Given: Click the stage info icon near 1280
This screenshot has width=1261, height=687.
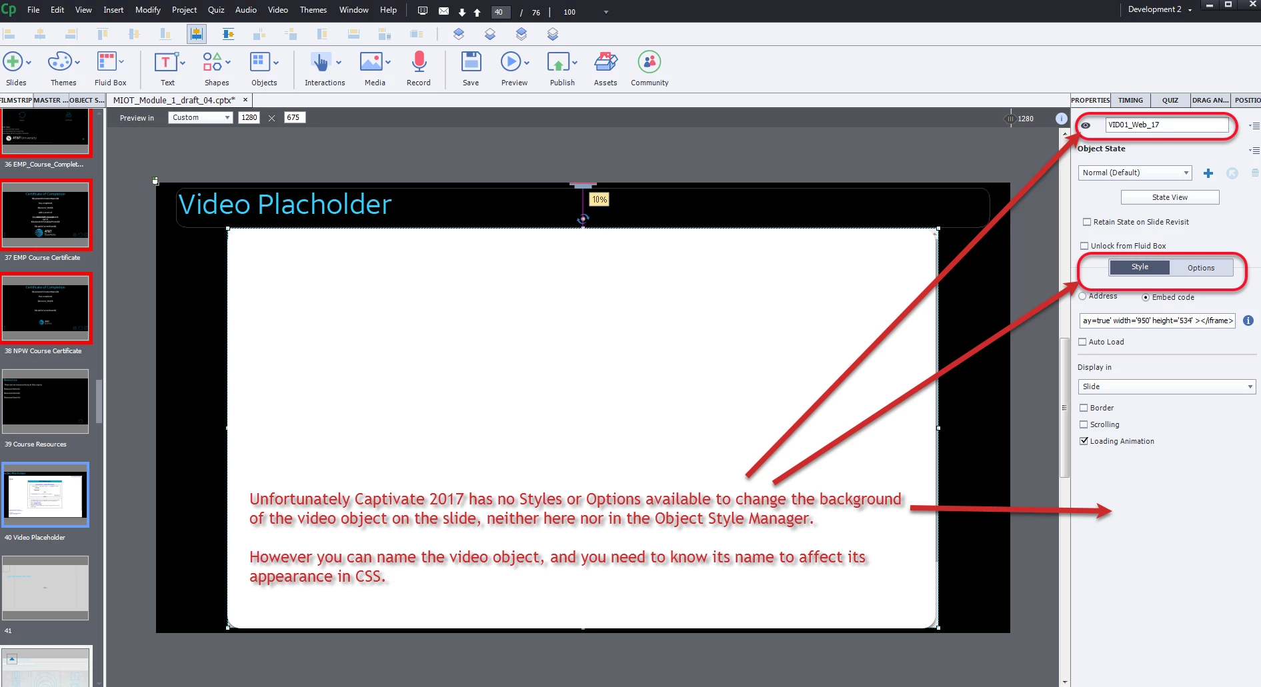Looking at the screenshot, I should 1062,118.
